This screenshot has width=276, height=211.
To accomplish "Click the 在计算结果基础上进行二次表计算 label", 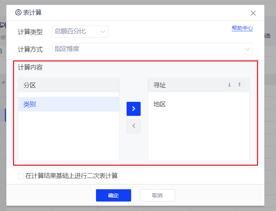I will pyautogui.click(x=71, y=176).
